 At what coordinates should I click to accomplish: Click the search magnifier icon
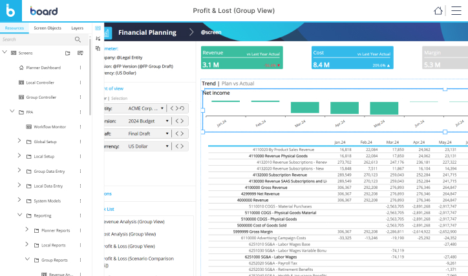[78, 39]
